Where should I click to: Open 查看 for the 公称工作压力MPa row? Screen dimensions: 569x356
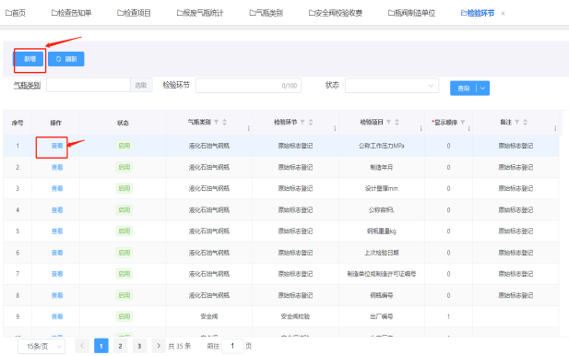pos(57,146)
